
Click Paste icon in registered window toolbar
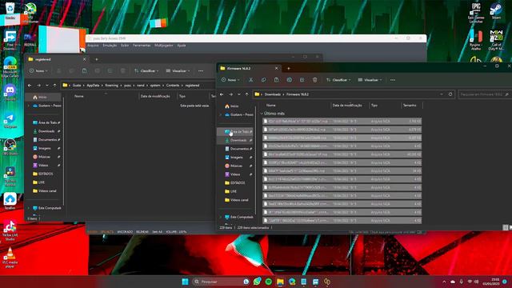tap(84, 71)
